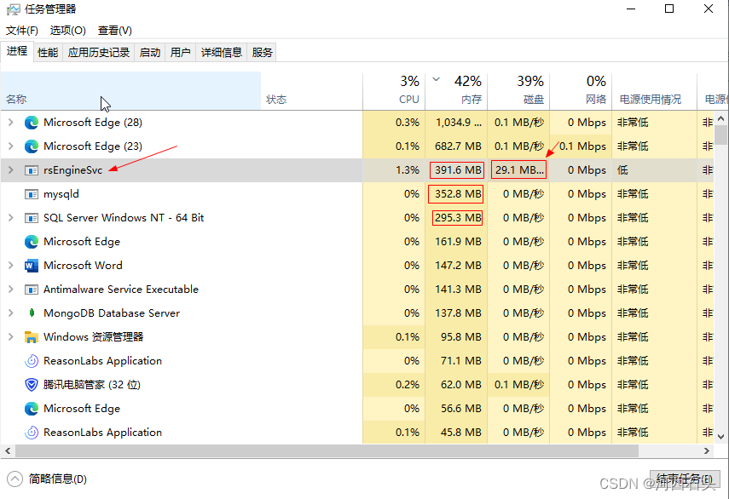Click the Edge icon with 56.6 MB memory
The image size is (729, 499).
pyautogui.click(x=32, y=409)
